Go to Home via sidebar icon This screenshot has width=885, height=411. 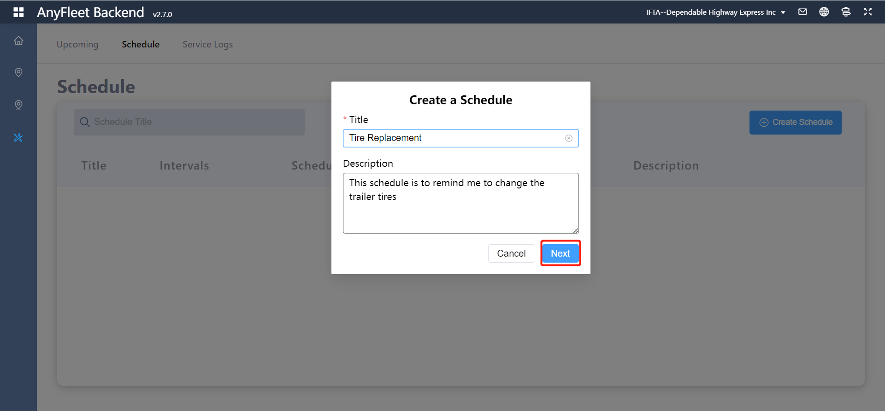18,41
